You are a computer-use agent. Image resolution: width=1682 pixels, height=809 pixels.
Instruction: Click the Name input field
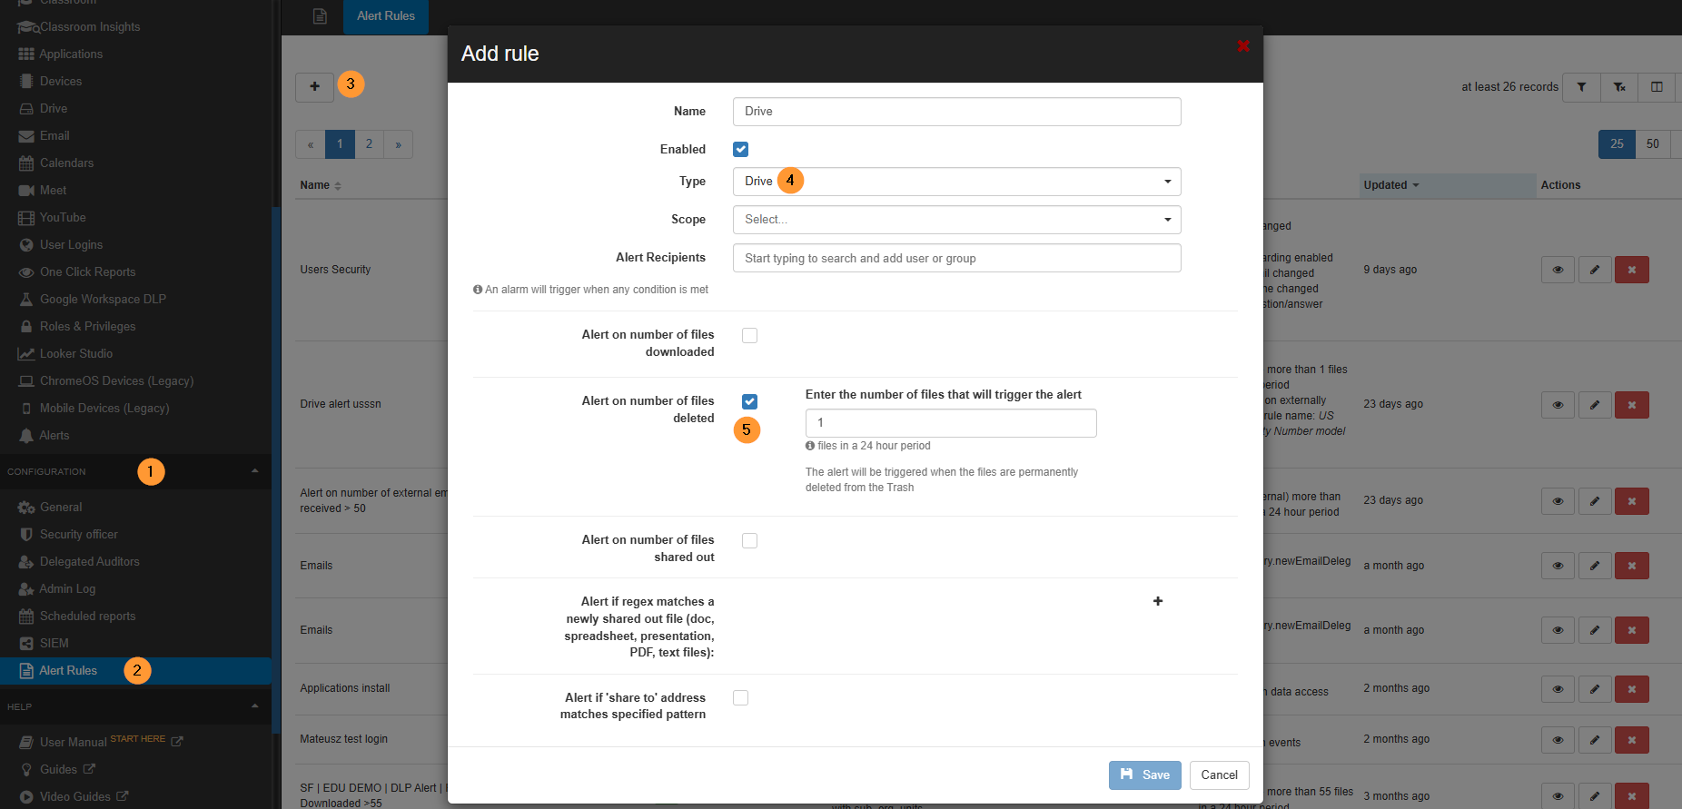pos(956,112)
